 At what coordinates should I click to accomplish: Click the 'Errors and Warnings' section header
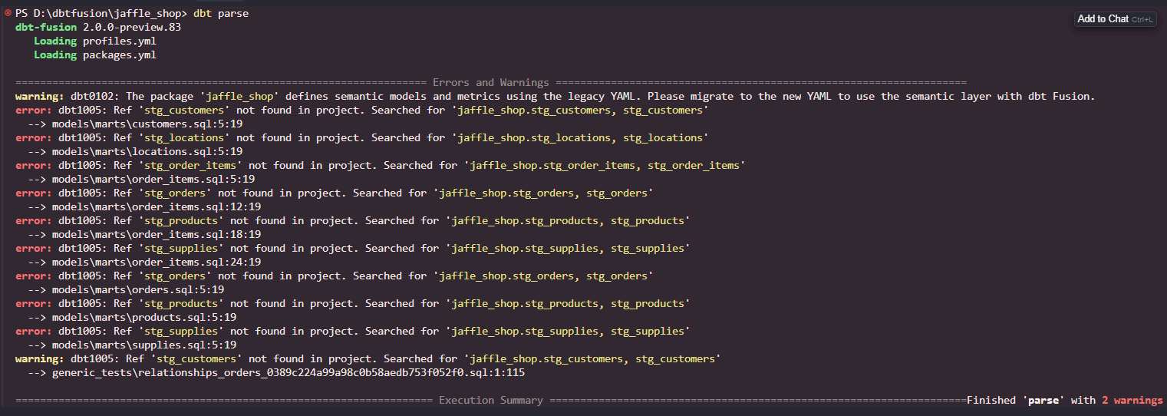pos(491,82)
